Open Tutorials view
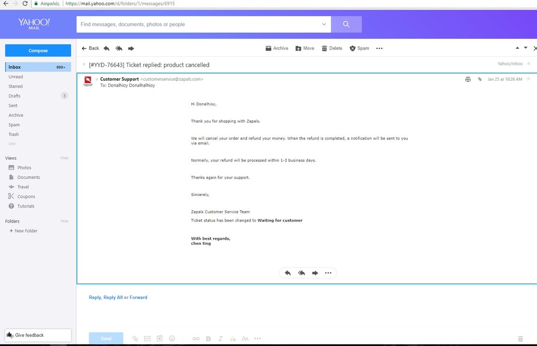Viewport: 537px width, 346px height. pyautogui.click(x=22, y=206)
